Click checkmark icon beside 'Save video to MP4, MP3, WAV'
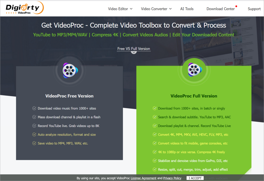This screenshot has width=264, height=181. coord(34,143)
